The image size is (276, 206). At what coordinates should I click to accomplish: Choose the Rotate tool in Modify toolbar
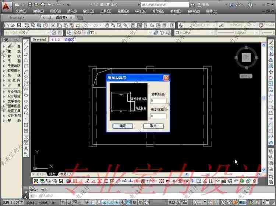point(271,77)
